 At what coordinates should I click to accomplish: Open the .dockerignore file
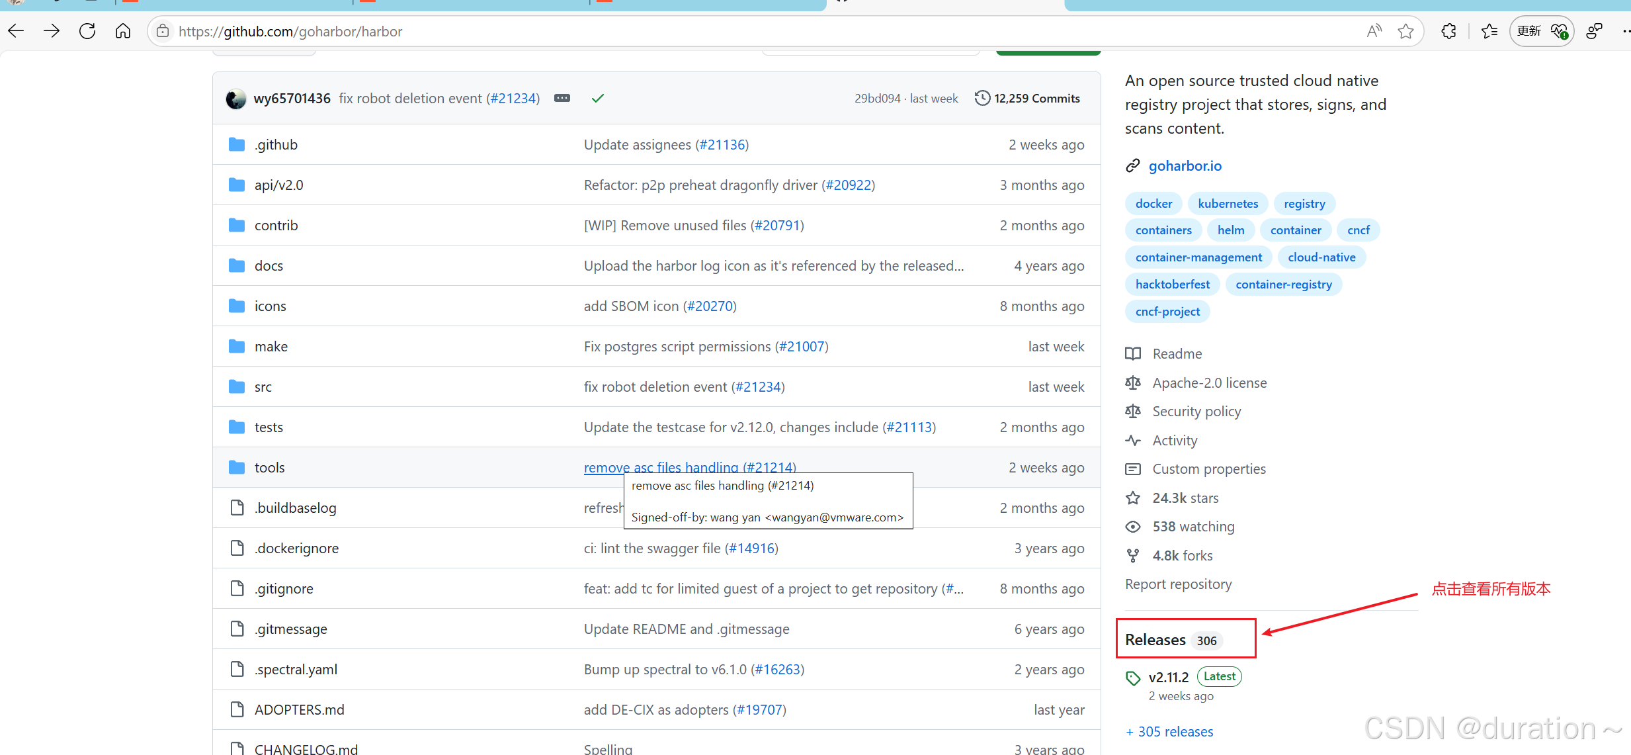[296, 548]
